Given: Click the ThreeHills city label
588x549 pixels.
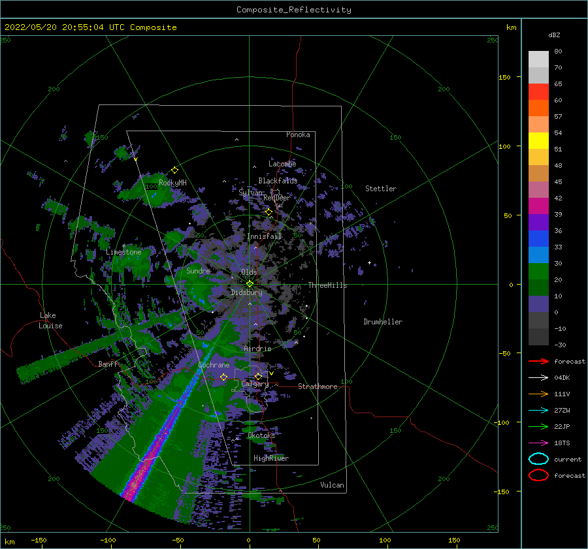Looking at the screenshot, I should [327, 285].
